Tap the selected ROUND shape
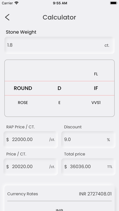 (23, 88)
